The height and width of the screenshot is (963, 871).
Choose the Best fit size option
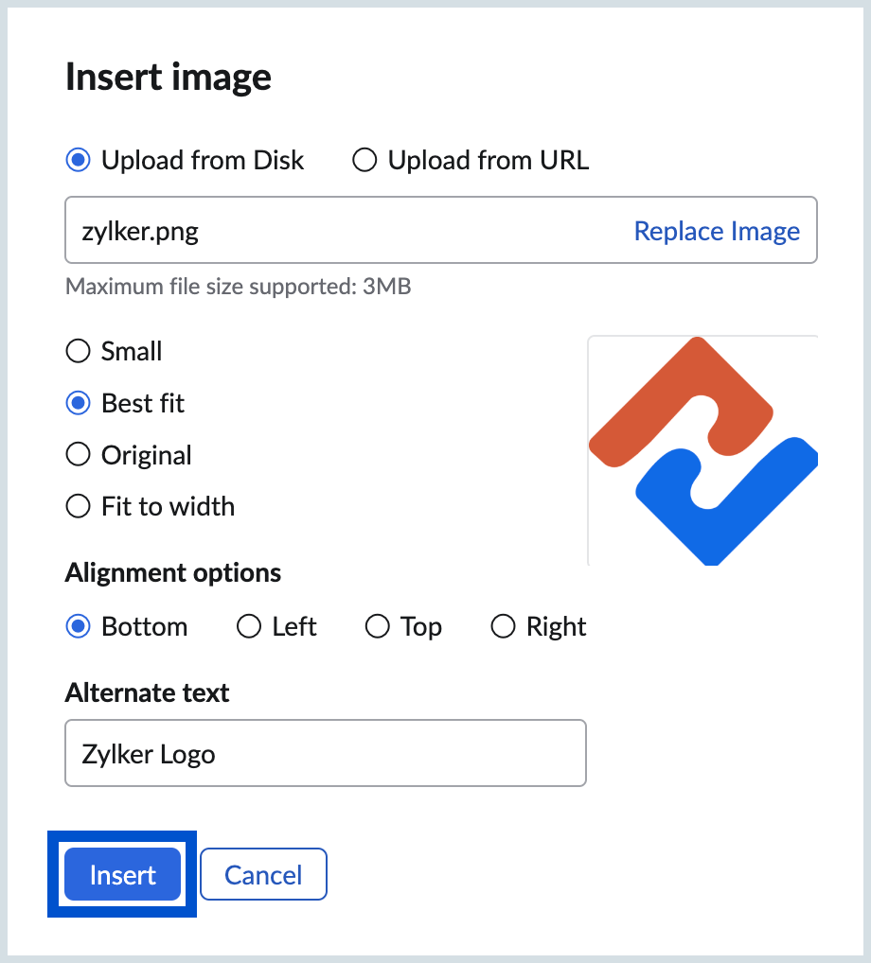[x=78, y=404]
